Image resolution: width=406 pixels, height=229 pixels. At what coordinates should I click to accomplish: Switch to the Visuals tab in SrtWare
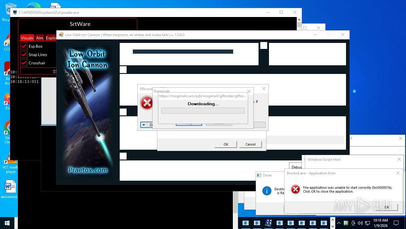pyautogui.click(x=27, y=38)
